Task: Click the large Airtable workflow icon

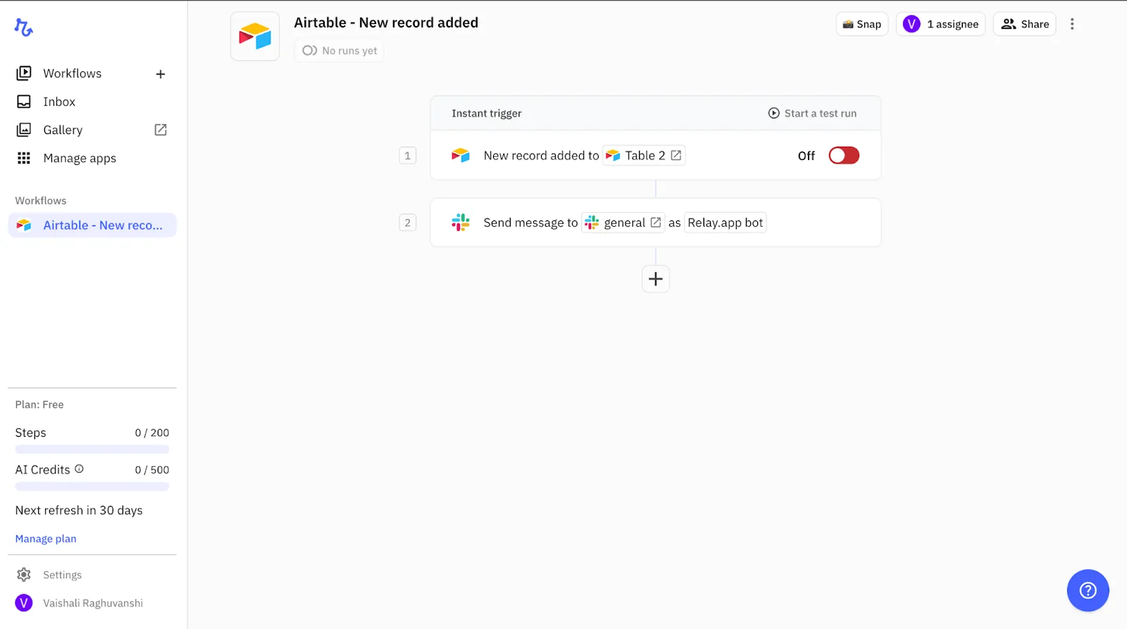Action: (x=255, y=36)
